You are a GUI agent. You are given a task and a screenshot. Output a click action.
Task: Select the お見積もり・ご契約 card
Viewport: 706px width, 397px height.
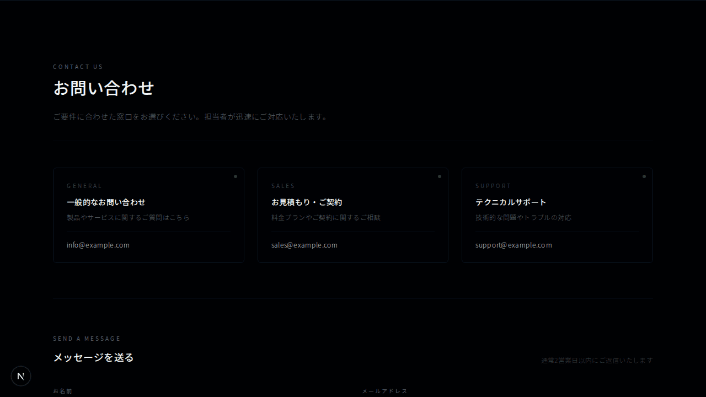(x=352, y=215)
